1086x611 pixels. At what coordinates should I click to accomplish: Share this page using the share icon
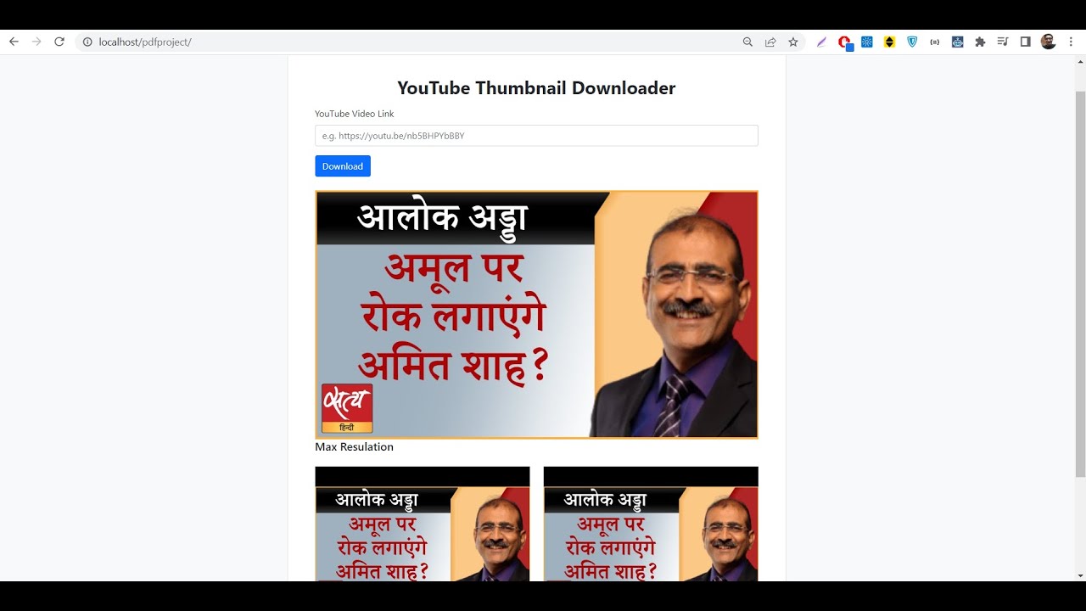tap(770, 42)
